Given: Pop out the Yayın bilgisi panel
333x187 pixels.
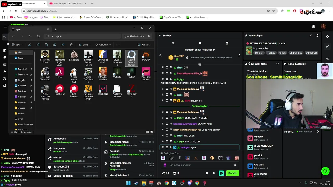Looking at the screenshot, I should [x=317, y=36].
